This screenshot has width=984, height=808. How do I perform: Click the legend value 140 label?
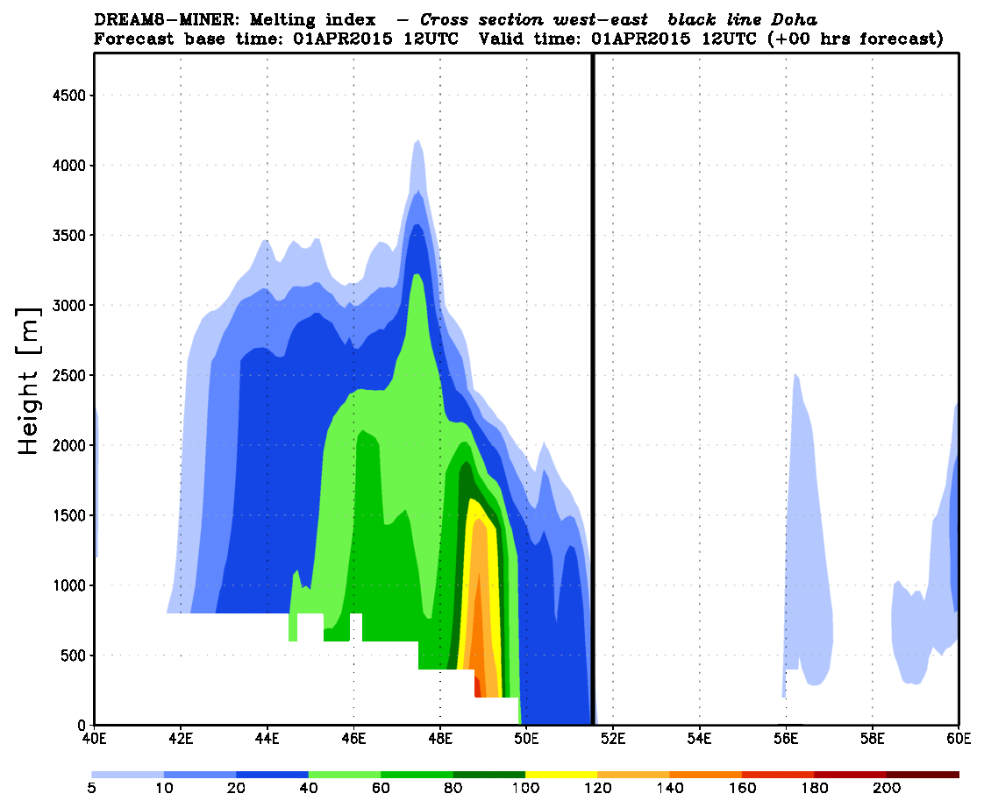(x=670, y=788)
